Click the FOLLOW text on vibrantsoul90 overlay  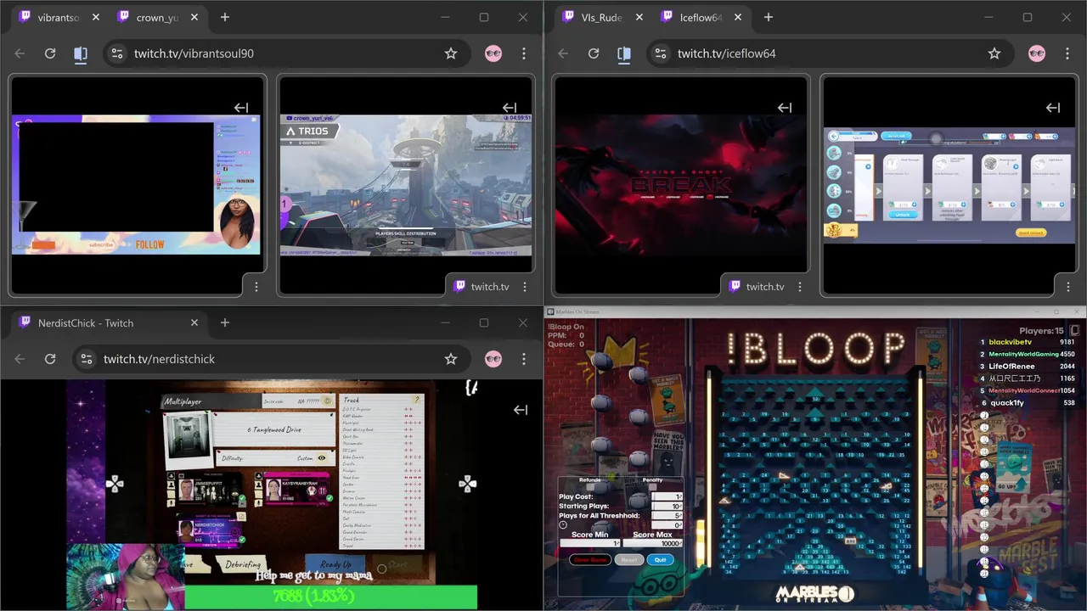click(x=150, y=244)
